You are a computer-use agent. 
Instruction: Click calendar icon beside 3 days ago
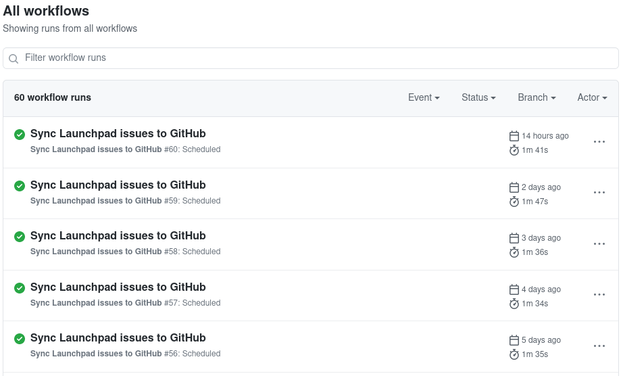click(514, 238)
